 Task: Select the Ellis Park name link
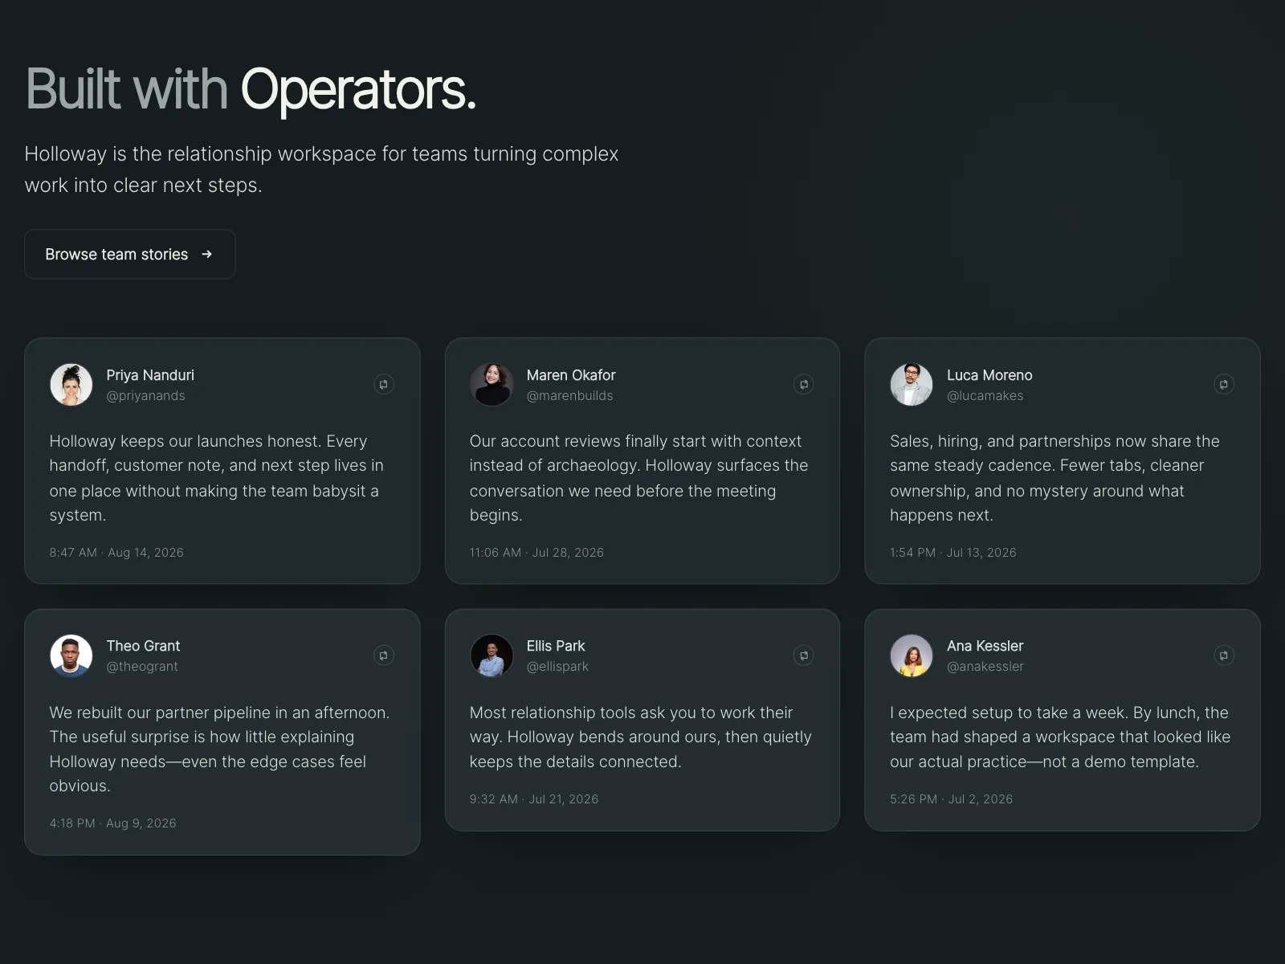pos(556,646)
